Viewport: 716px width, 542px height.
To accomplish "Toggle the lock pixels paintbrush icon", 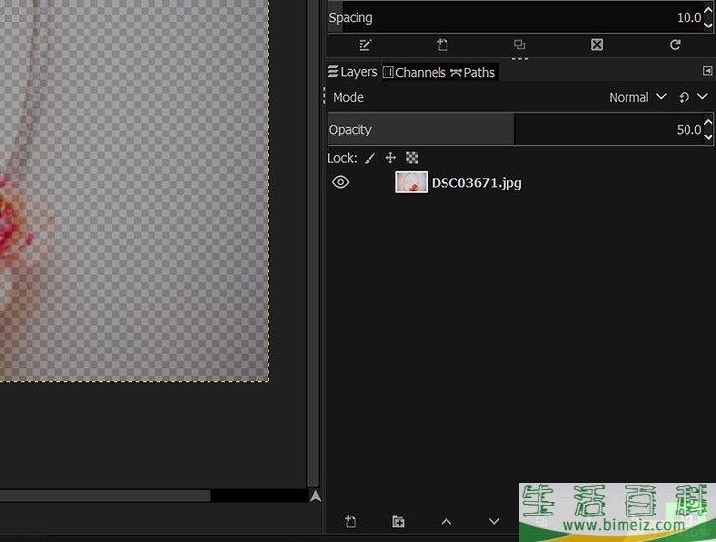I will pyautogui.click(x=370, y=158).
